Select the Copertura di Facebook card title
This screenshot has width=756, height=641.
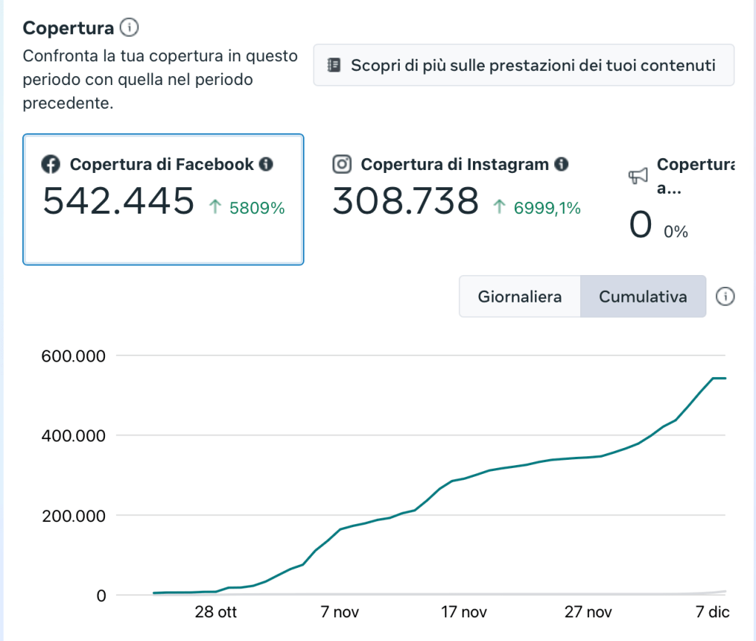coord(161,164)
